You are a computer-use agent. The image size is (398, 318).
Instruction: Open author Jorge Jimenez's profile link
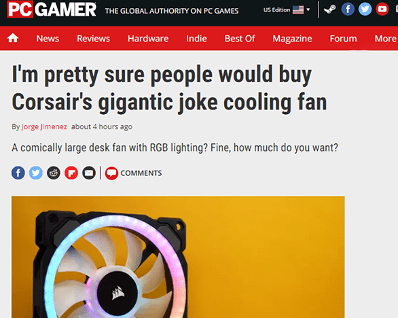click(44, 126)
